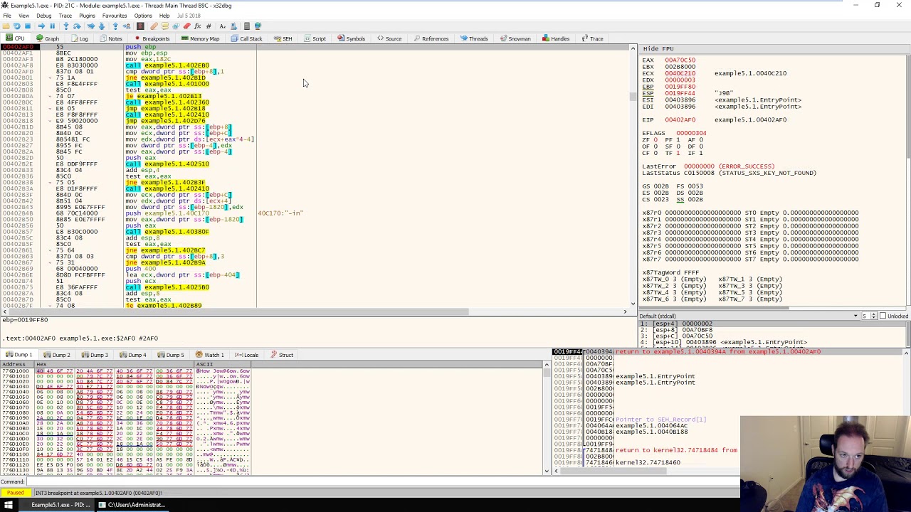This screenshot has height=512, width=911.
Task: Open the Log tab
Action: pyautogui.click(x=79, y=38)
